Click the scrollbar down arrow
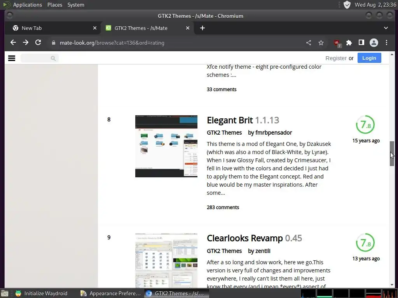Viewport: 398px width, 298px height. [x=392, y=285]
